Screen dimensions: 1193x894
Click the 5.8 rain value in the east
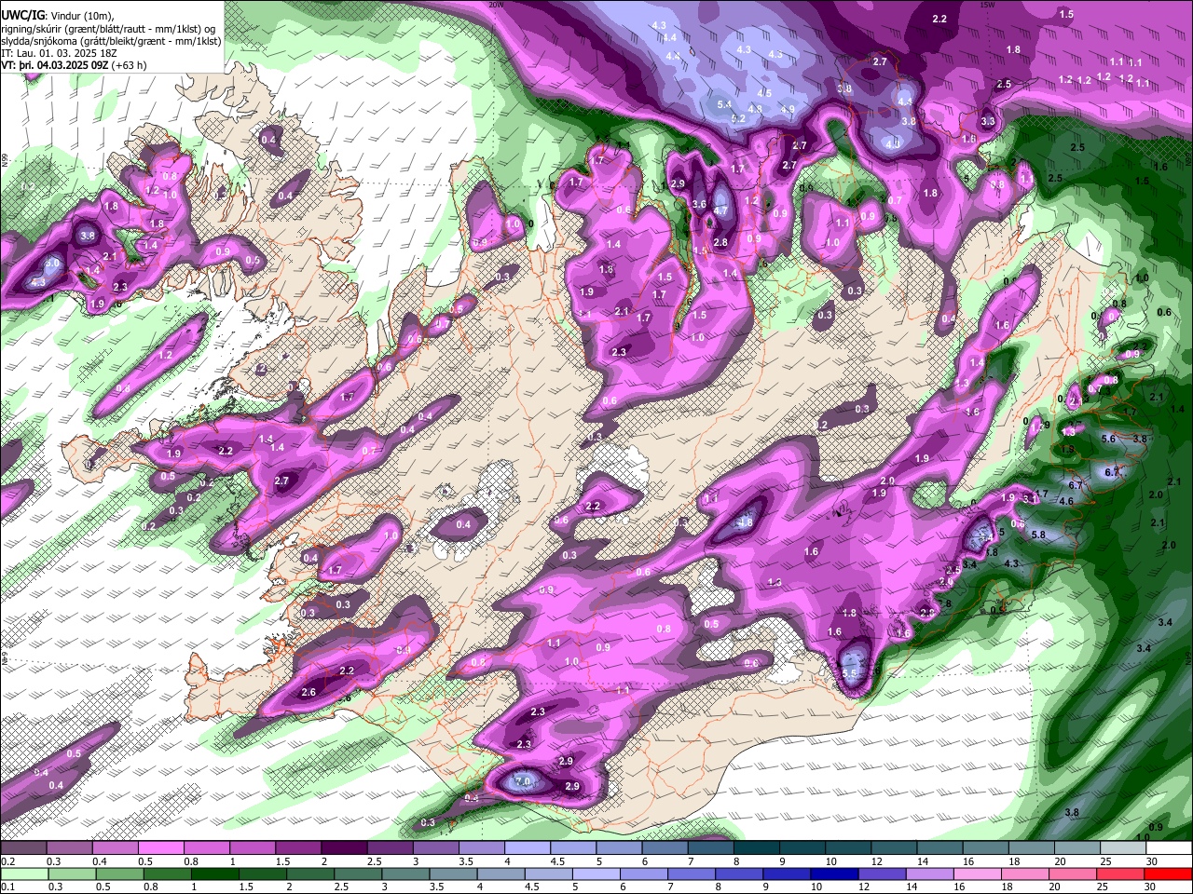pyautogui.click(x=1038, y=535)
